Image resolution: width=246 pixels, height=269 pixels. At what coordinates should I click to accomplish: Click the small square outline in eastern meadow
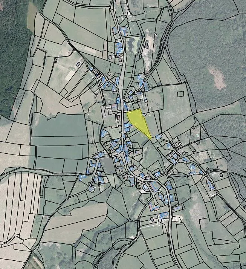click(181, 94)
